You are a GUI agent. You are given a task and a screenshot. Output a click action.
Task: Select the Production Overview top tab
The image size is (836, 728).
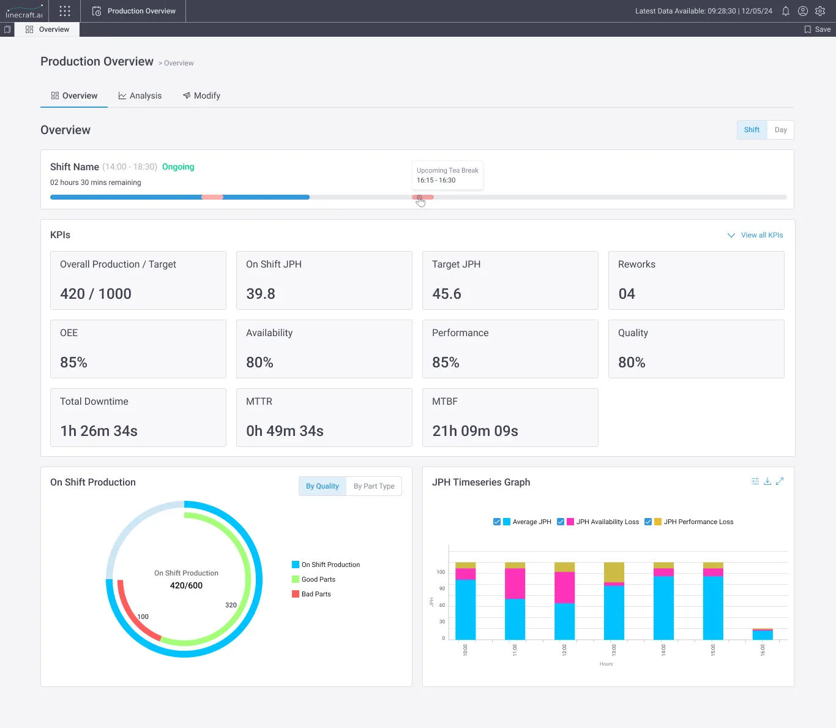134,11
